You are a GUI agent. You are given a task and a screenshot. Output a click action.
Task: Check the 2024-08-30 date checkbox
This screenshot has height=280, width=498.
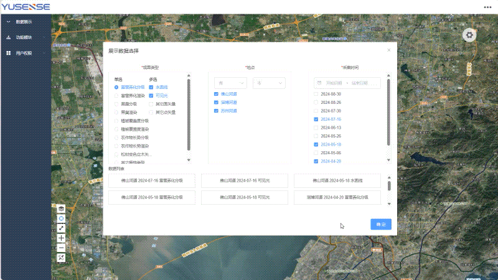316,94
